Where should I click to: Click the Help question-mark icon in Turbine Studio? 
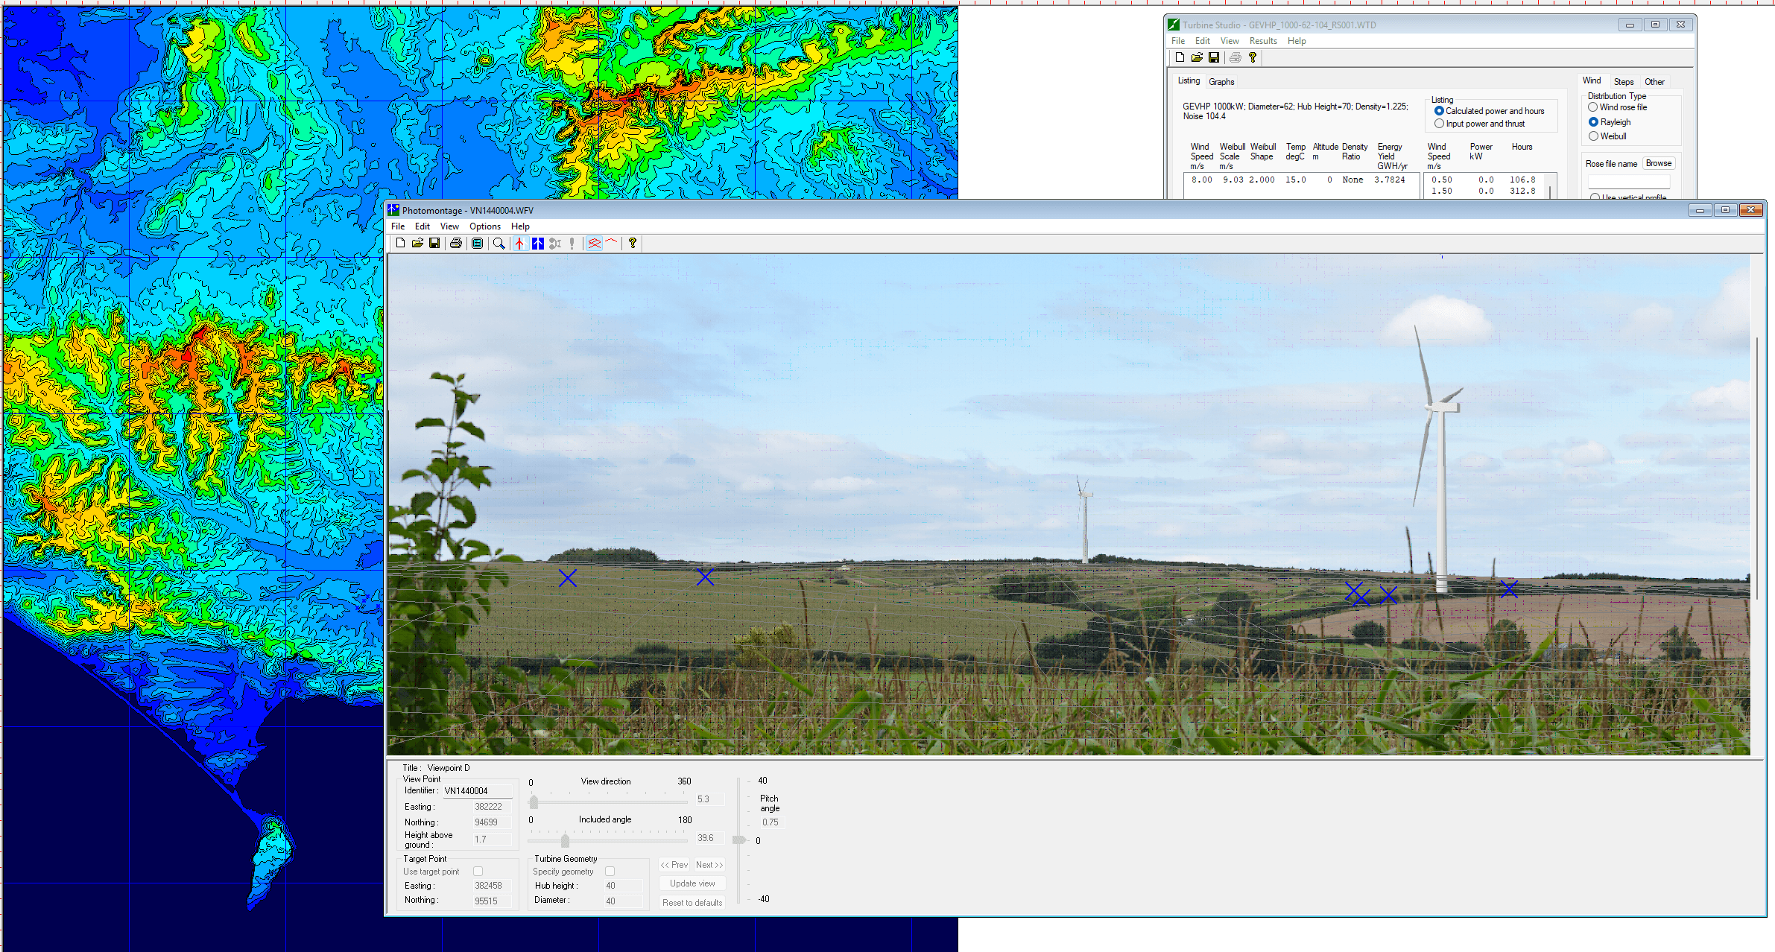click(1253, 57)
